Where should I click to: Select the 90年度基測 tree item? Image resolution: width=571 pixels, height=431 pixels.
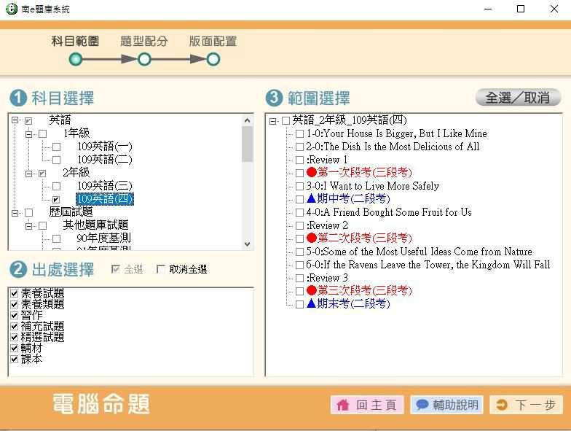coord(103,238)
